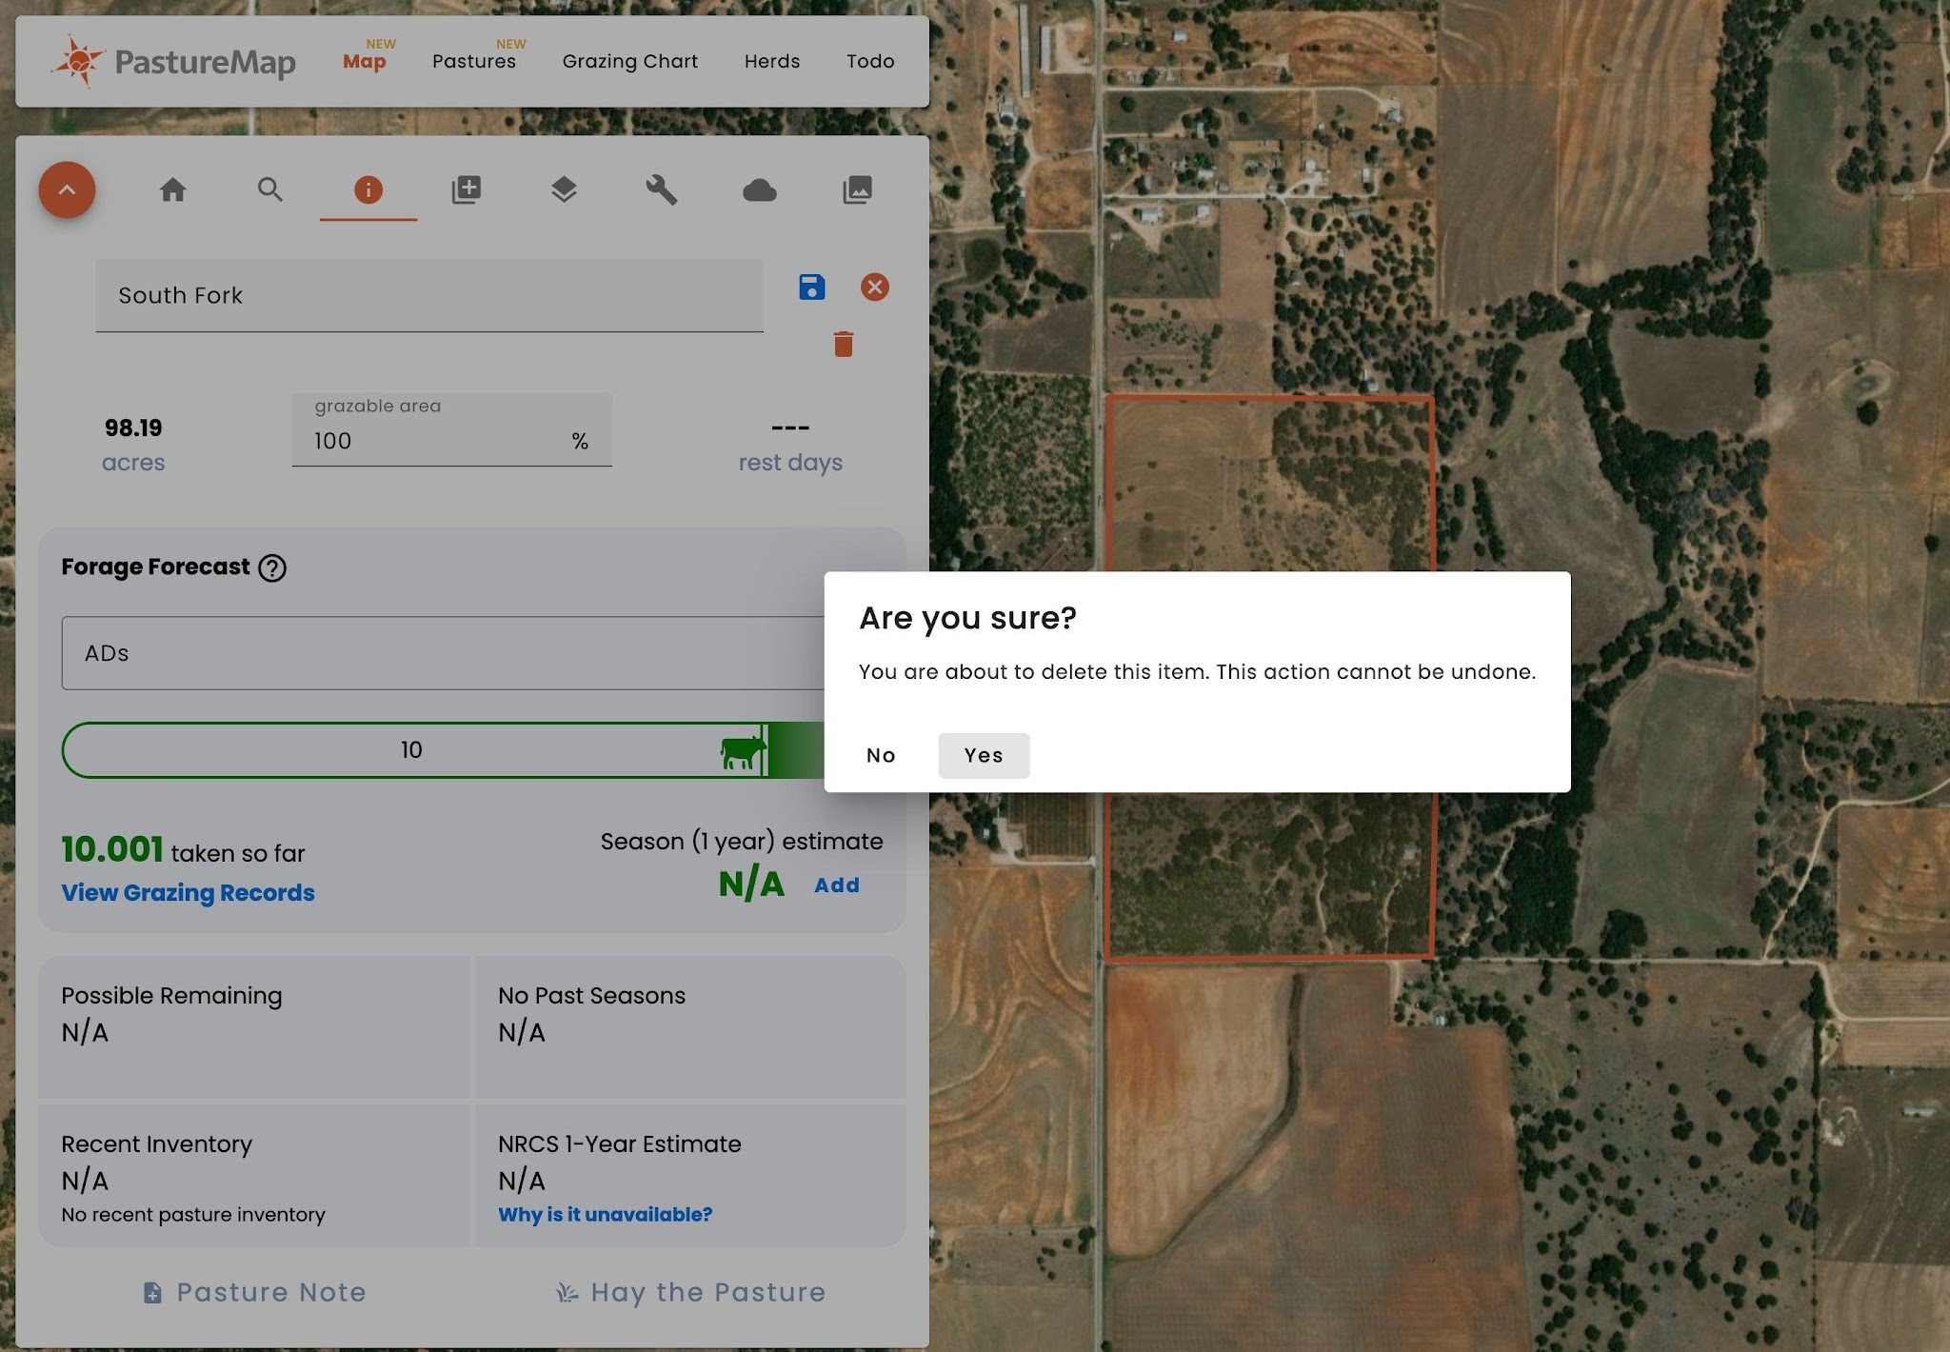This screenshot has height=1352, width=1950.
Task: Open the cloud weather icon tab
Action: pos(759,190)
